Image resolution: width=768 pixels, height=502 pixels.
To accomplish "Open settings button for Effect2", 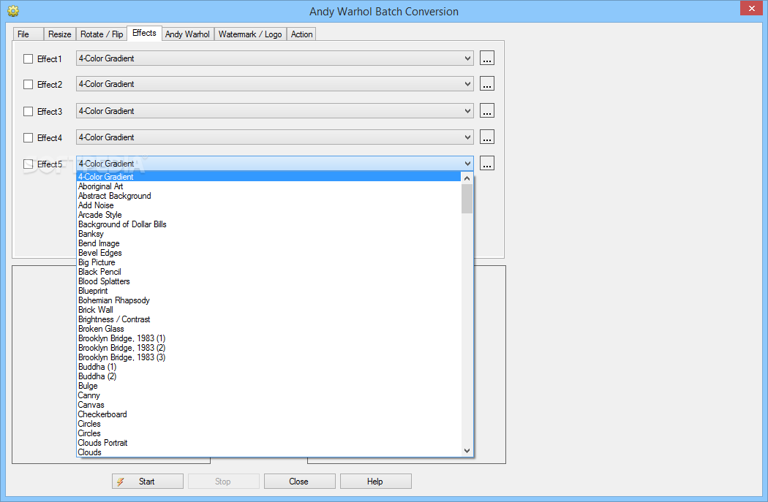I will click(487, 84).
